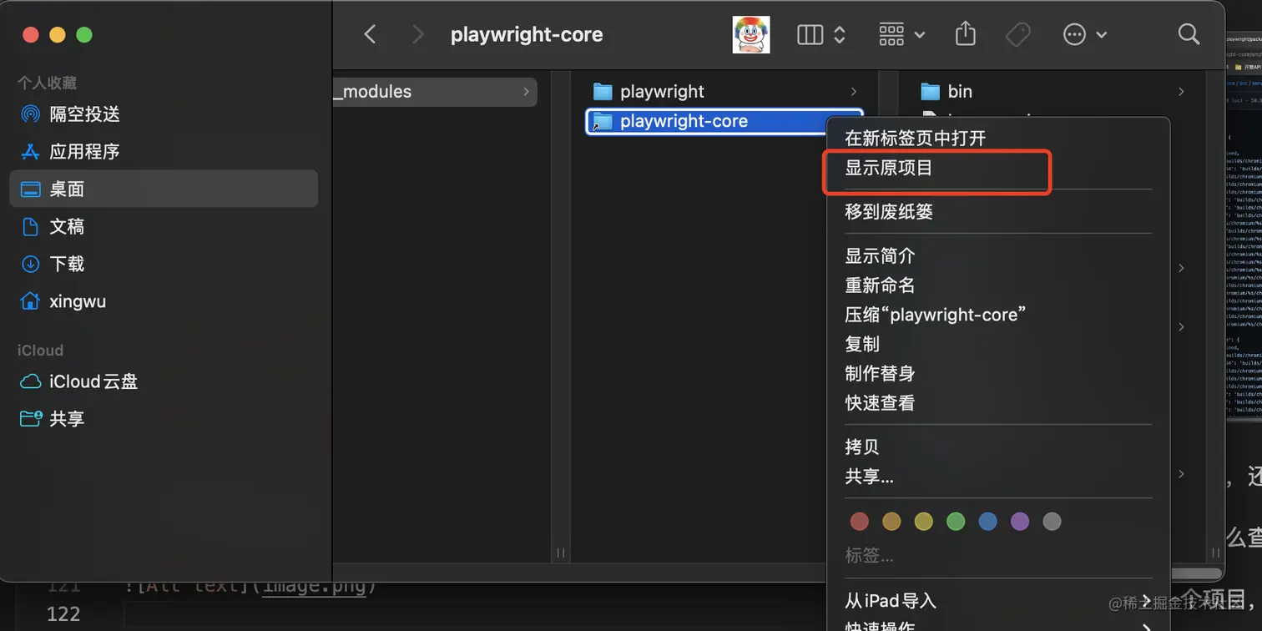Viewport: 1262px width, 631px height.
Task: Select 文稿 in the sidebar
Action: pyautogui.click(x=164, y=226)
